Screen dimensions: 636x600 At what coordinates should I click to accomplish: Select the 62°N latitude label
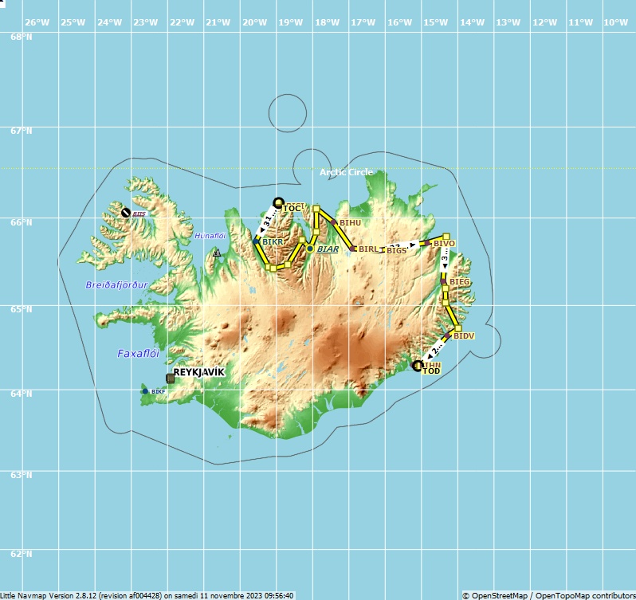[21, 554]
